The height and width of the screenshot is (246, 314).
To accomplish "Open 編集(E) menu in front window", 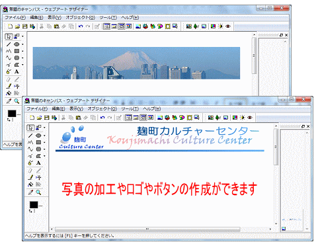I will click(x=58, y=108).
